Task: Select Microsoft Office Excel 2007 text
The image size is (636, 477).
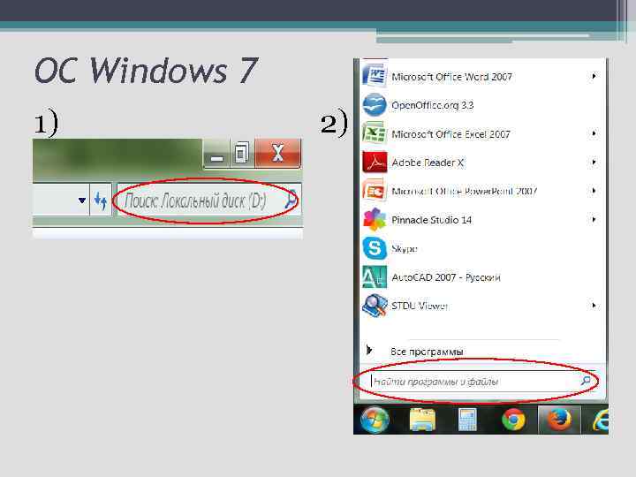Action: coord(450,134)
